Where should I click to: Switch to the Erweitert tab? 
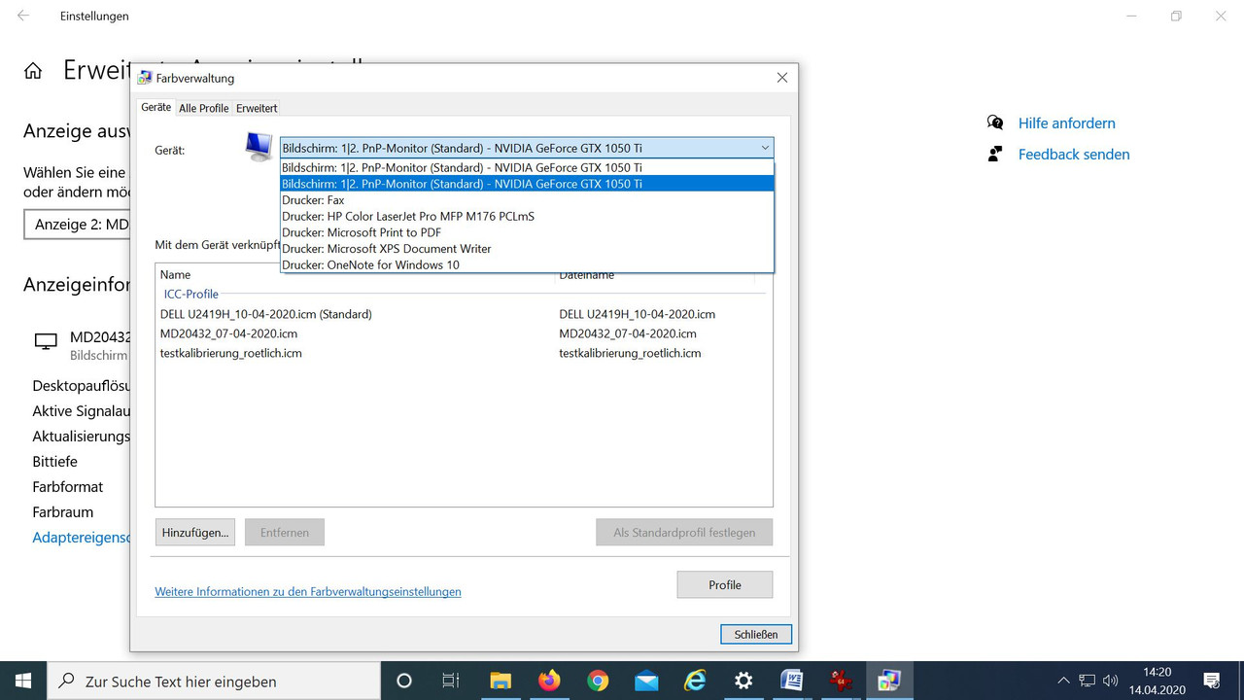pyautogui.click(x=257, y=108)
